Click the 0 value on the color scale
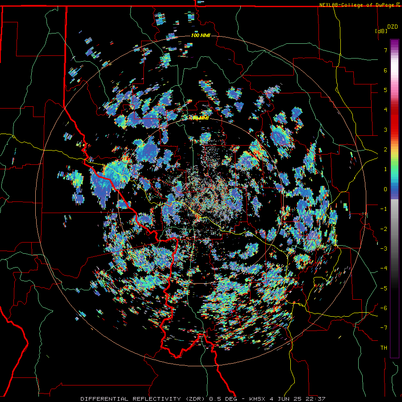 [385, 189]
